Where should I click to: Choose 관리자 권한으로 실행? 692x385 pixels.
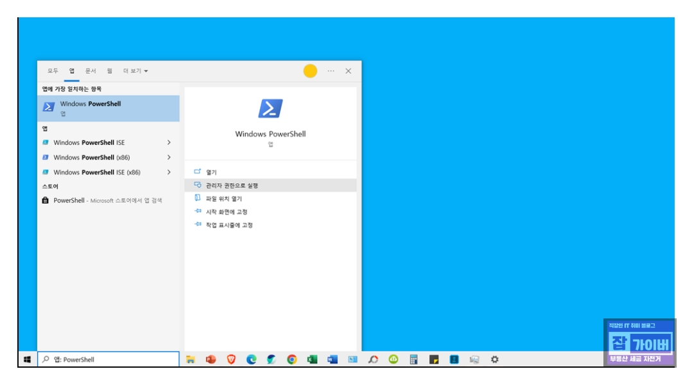coord(270,185)
